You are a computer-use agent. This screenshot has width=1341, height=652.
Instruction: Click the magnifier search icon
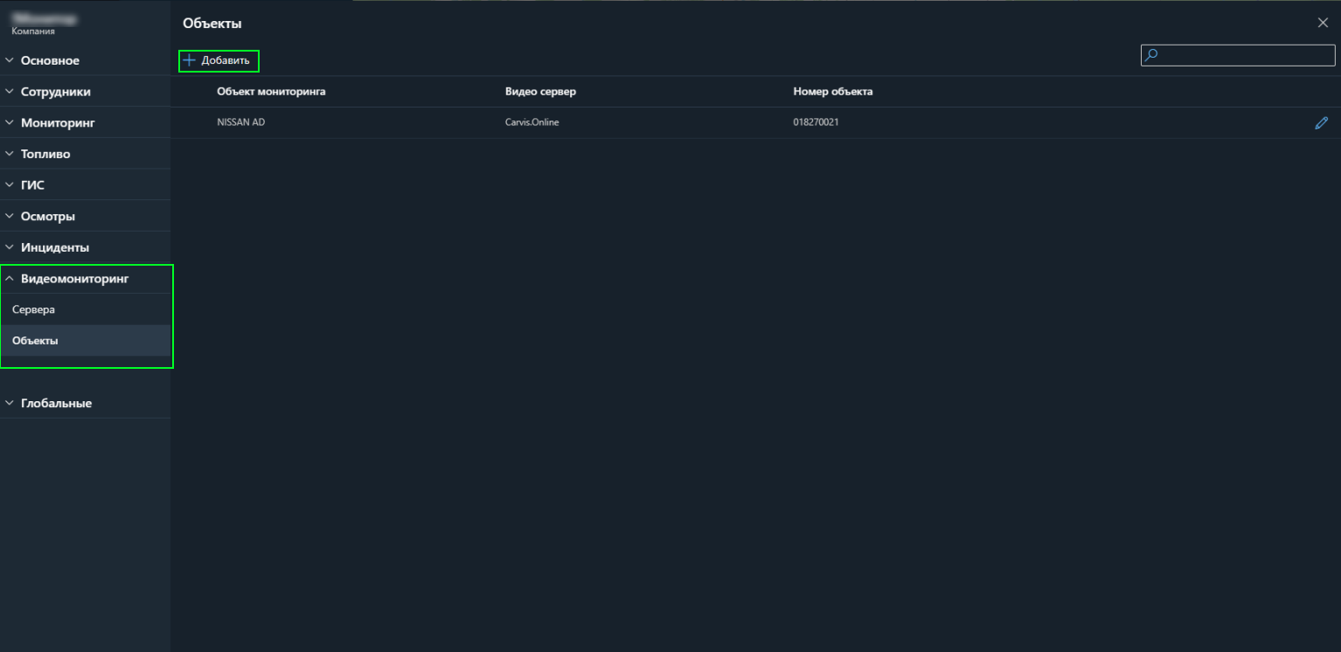(1151, 55)
